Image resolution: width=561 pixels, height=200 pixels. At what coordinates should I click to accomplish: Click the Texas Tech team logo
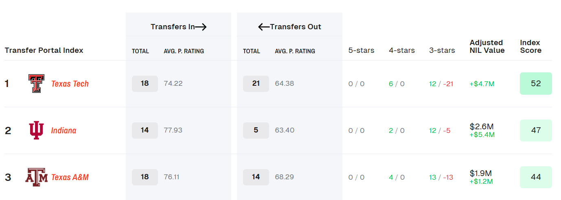[x=36, y=84]
